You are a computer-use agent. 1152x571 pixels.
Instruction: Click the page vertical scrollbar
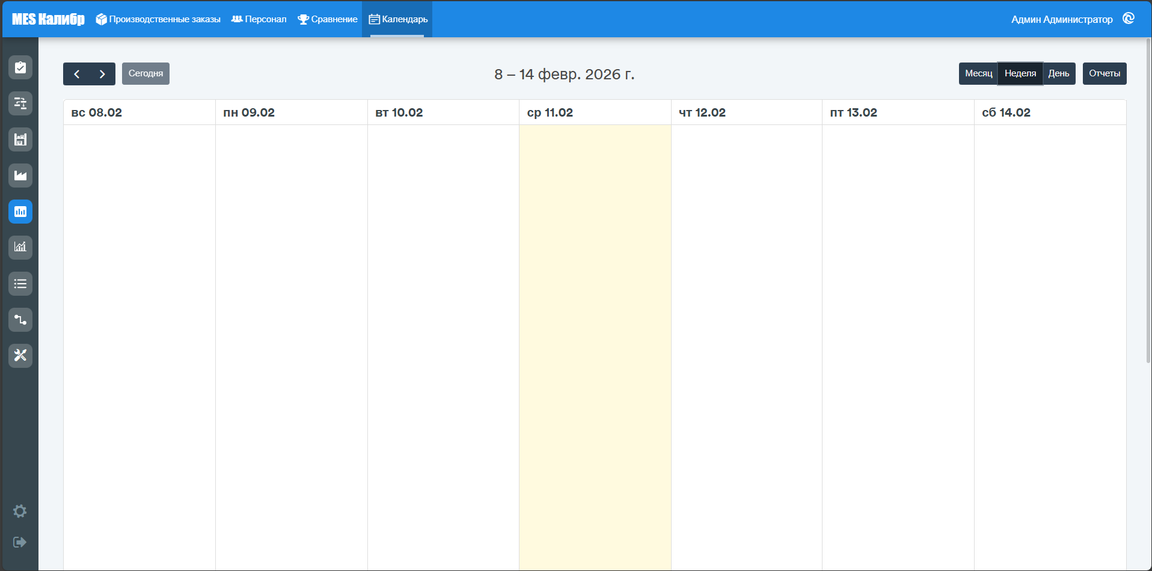(x=1148, y=201)
